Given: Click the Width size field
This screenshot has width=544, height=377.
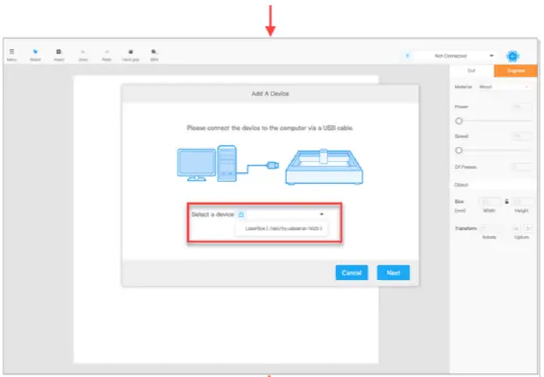Looking at the screenshot, I should point(489,201).
